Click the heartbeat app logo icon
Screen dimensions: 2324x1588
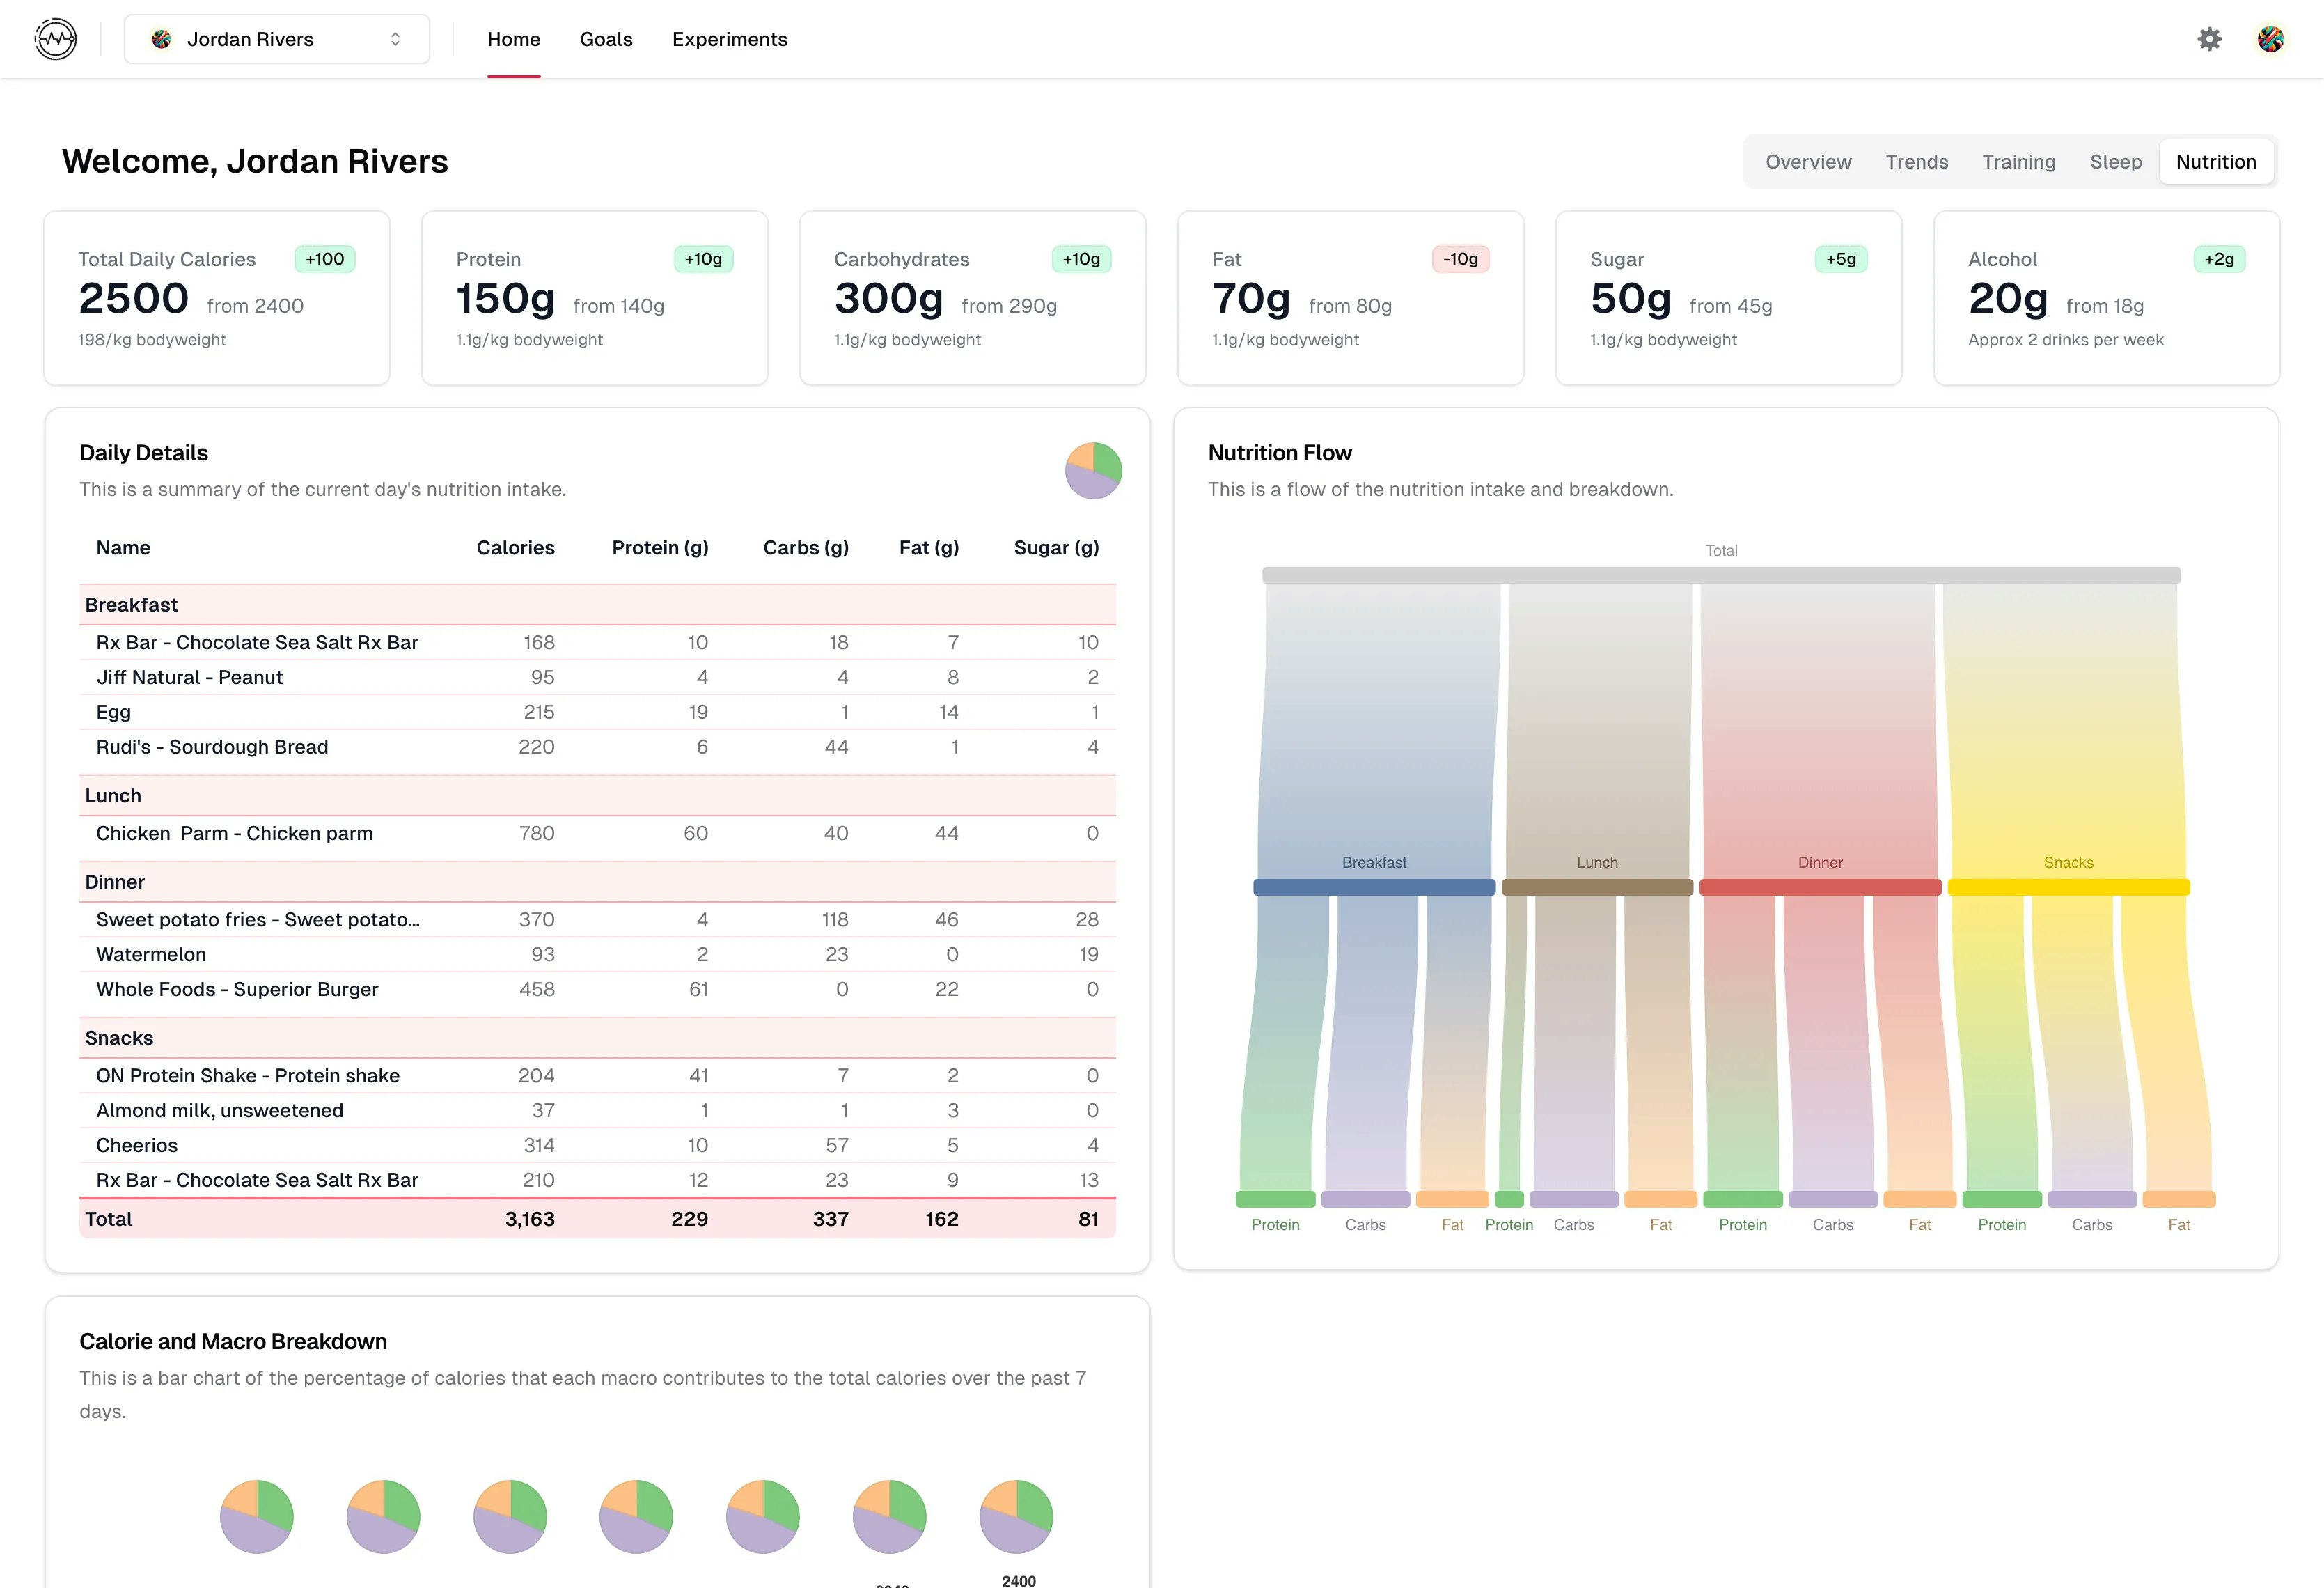pos(55,39)
